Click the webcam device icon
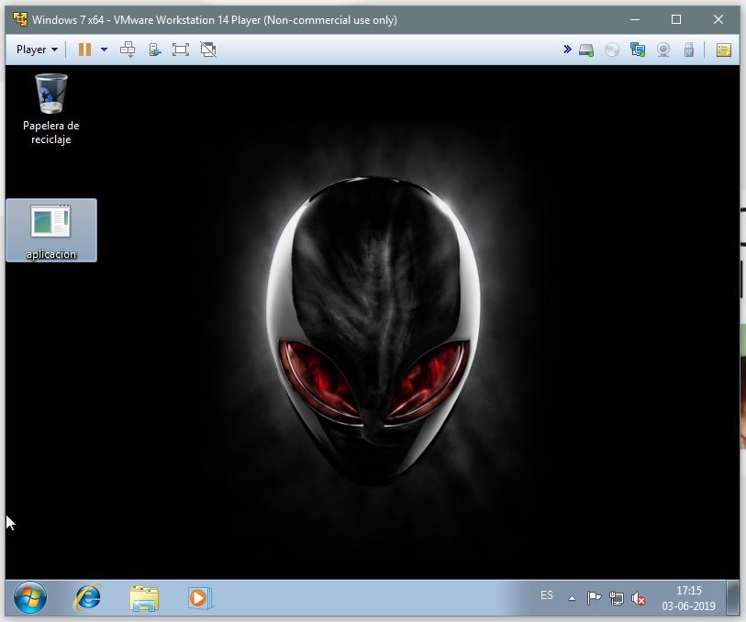This screenshot has height=622, width=746. [663, 50]
